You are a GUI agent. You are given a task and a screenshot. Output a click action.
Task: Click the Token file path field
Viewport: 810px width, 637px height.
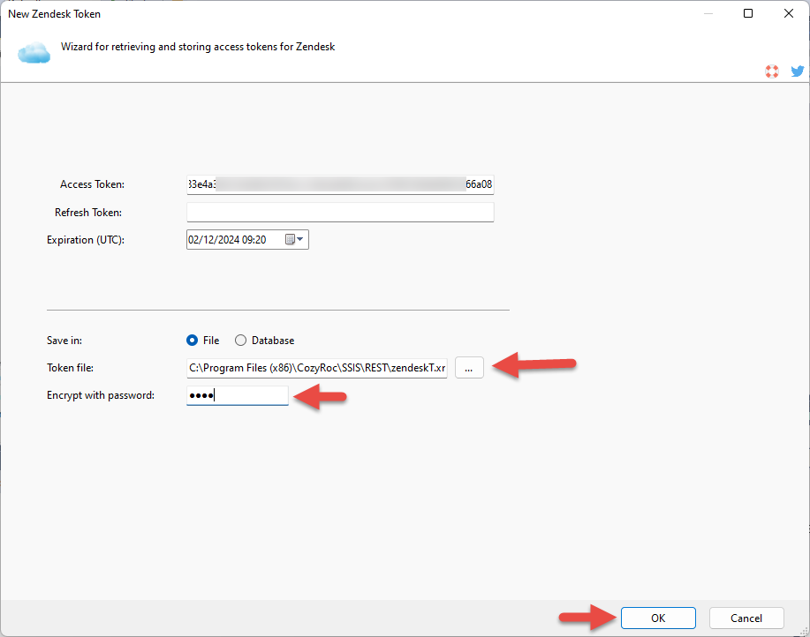(x=316, y=368)
